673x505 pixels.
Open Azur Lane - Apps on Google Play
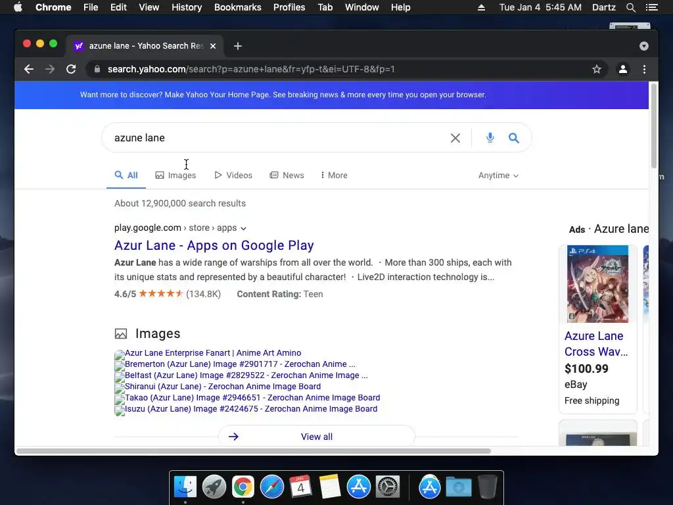[214, 245]
